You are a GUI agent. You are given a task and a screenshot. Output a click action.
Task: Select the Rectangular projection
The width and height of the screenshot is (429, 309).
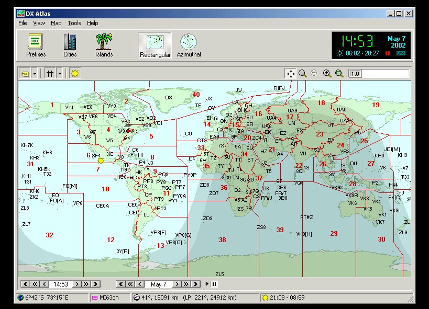(x=155, y=45)
